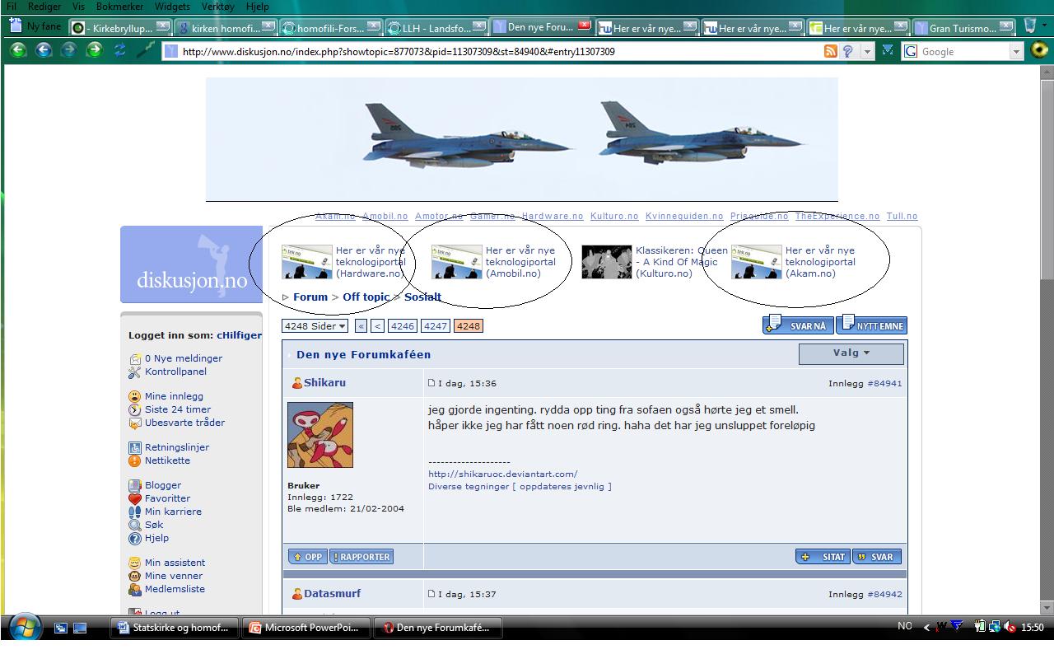The height and width of the screenshot is (659, 1054).
Task: Click the Hjelp question mark sidebar icon
Action: coord(135,538)
